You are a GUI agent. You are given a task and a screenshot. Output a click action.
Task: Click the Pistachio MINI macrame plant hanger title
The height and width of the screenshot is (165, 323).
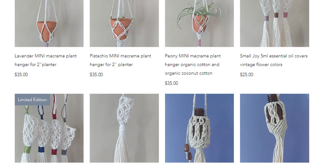120,60
